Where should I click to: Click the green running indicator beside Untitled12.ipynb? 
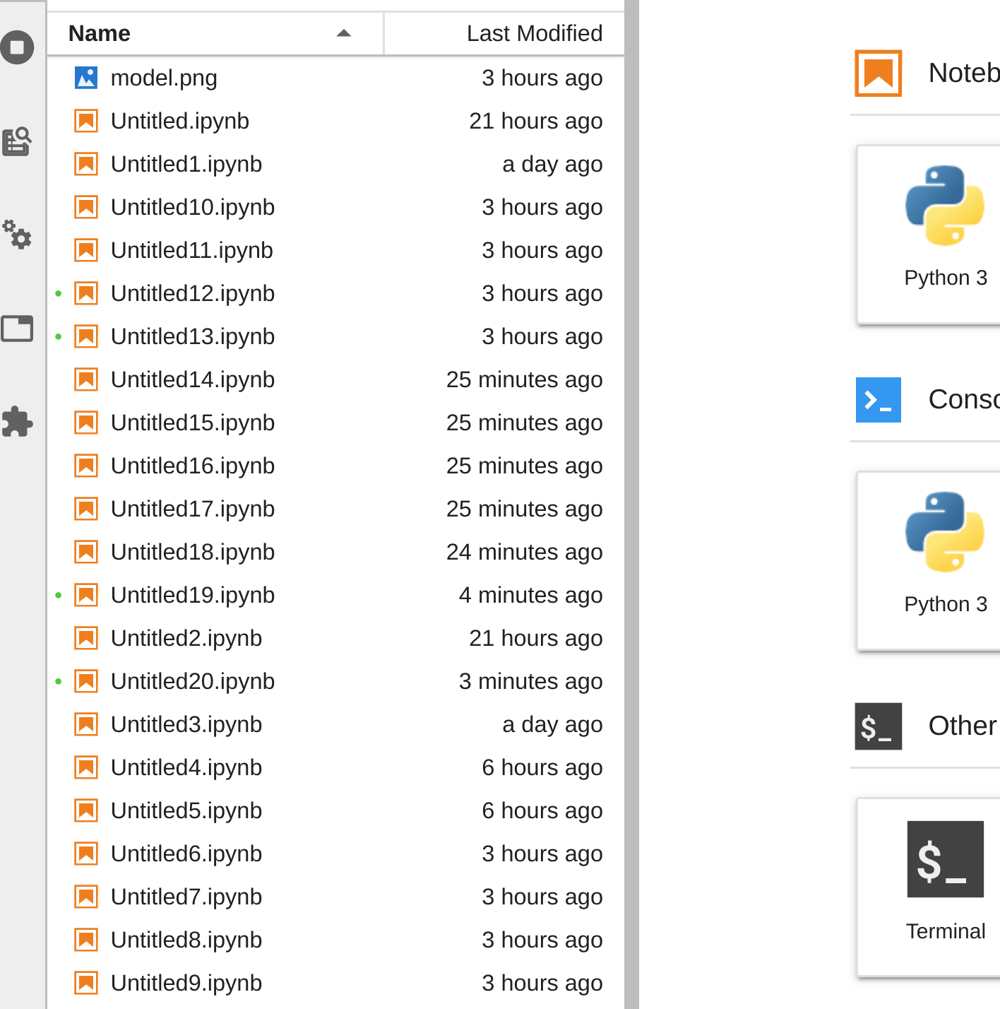pyautogui.click(x=58, y=293)
